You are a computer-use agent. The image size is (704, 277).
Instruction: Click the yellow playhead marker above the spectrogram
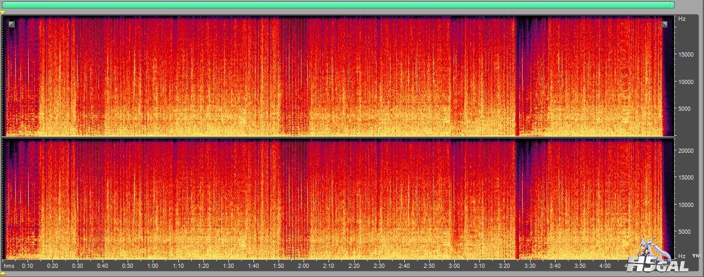pos(2,12)
